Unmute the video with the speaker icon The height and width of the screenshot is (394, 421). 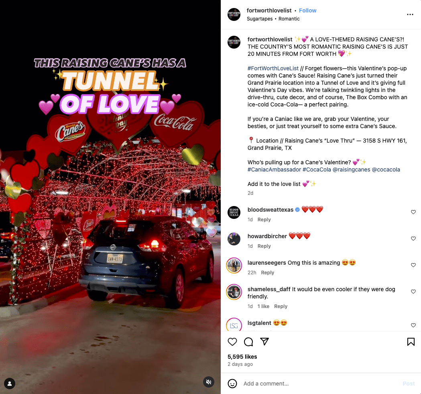click(x=209, y=382)
